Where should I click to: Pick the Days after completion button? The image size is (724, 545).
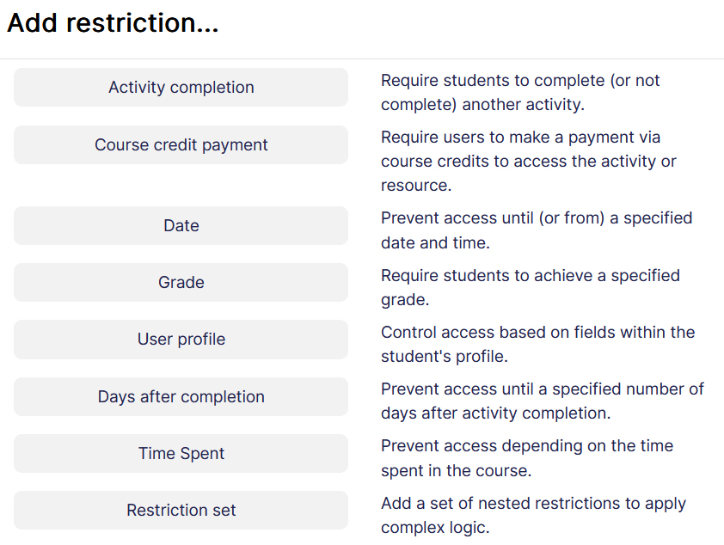pyautogui.click(x=181, y=397)
